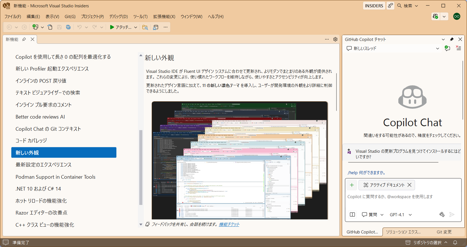Open the 拡張機能(X) menu
The width and height of the screenshot is (467, 247).
coord(164,16)
